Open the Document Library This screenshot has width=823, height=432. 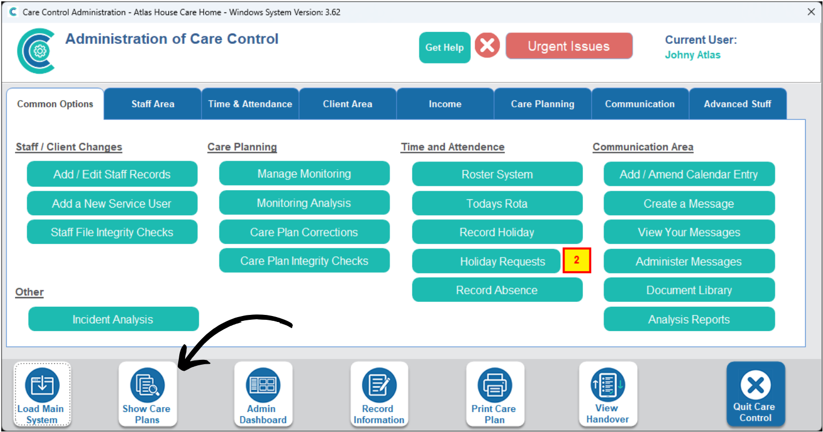(x=689, y=291)
